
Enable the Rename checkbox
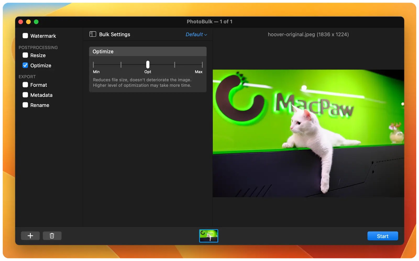click(x=25, y=105)
